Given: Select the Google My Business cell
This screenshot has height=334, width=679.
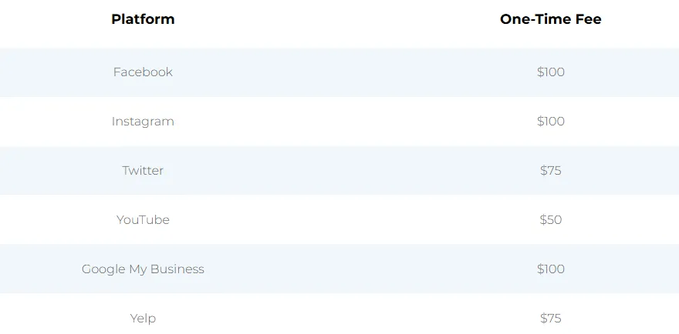Looking at the screenshot, I should pos(143,269).
